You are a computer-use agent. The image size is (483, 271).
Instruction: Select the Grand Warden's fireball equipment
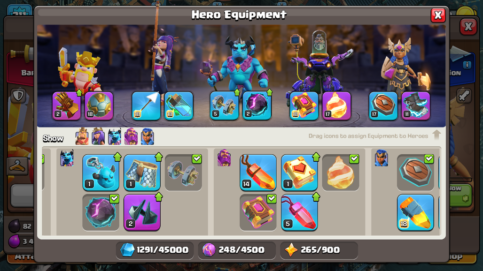pos(336,105)
